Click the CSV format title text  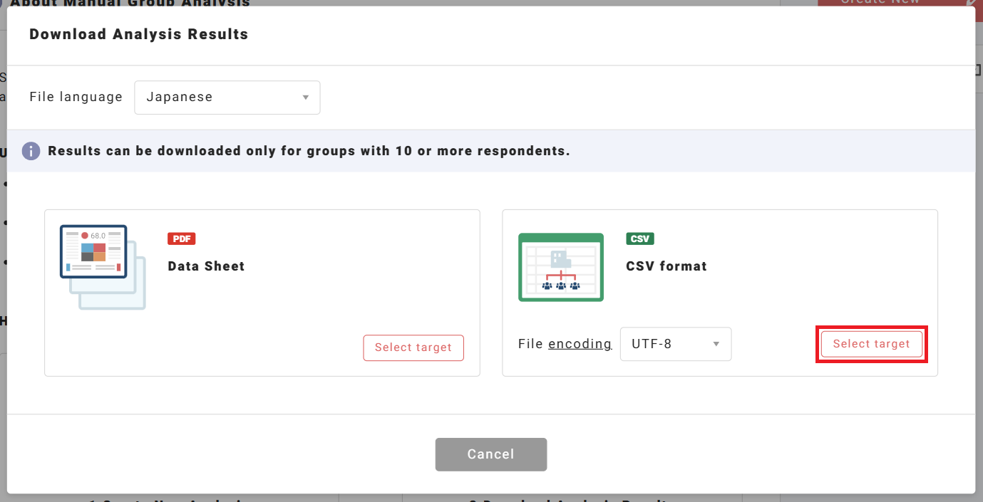click(x=667, y=266)
